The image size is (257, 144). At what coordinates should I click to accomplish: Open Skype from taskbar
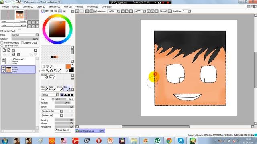(x=181, y=140)
